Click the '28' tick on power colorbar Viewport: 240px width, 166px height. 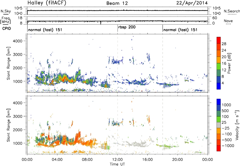[x=224, y=44]
